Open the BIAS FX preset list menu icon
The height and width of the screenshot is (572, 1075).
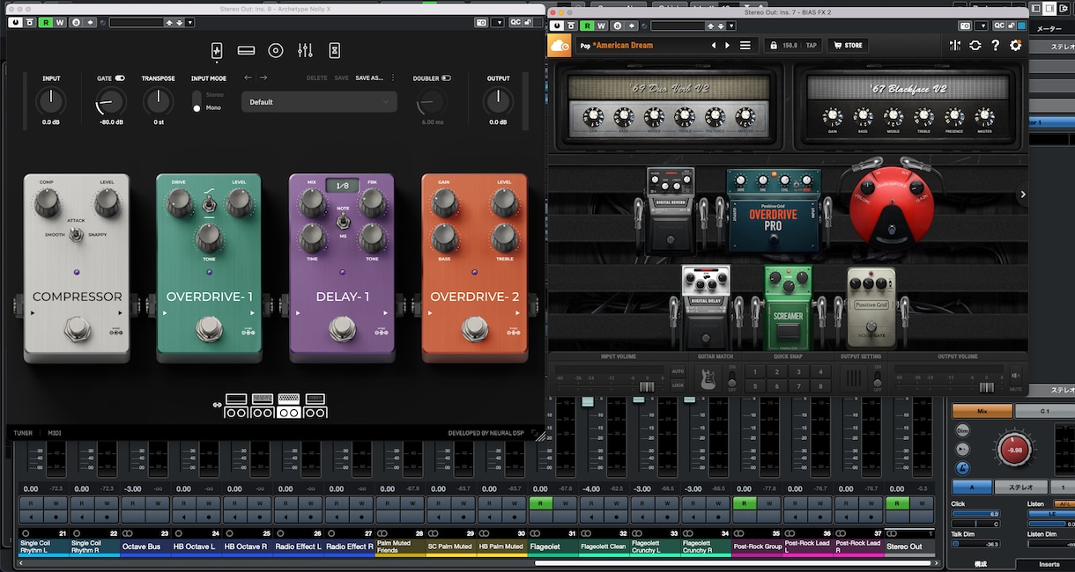click(745, 45)
